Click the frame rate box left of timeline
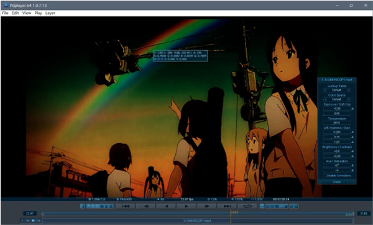The image size is (373, 225). tap(30, 213)
